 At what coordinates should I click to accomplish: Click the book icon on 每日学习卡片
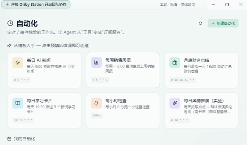coord(18,103)
